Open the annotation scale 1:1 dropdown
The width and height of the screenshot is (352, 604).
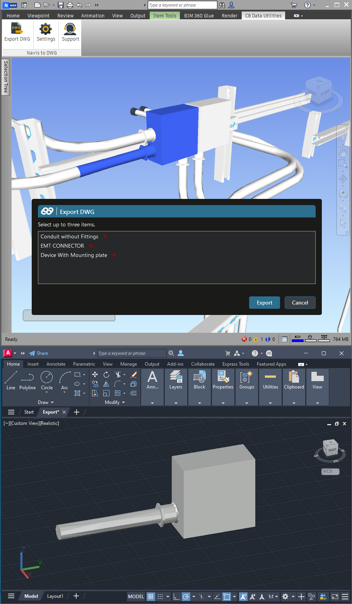273,596
